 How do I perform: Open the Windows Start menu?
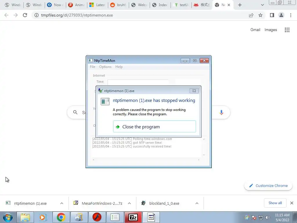pyautogui.click(x=8, y=217)
